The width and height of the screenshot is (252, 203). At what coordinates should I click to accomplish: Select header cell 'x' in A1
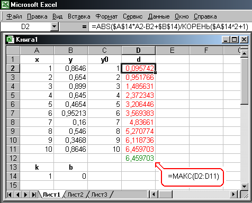coord(37,59)
